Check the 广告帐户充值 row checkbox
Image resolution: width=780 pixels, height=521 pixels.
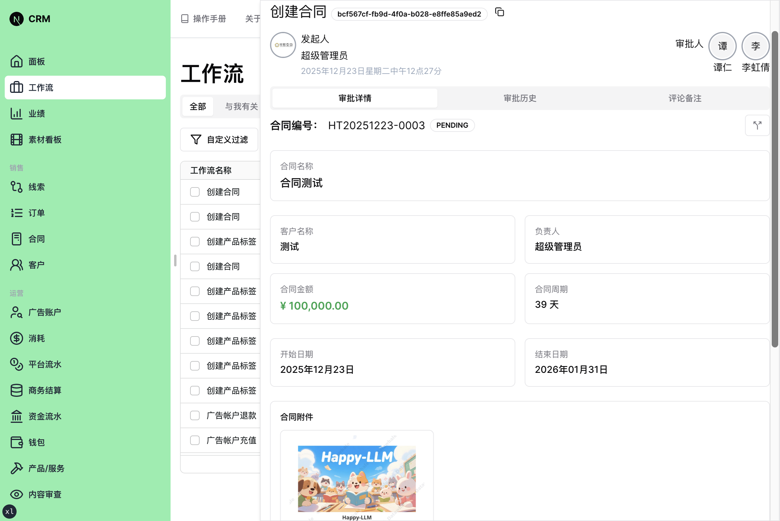pos(195,440)
